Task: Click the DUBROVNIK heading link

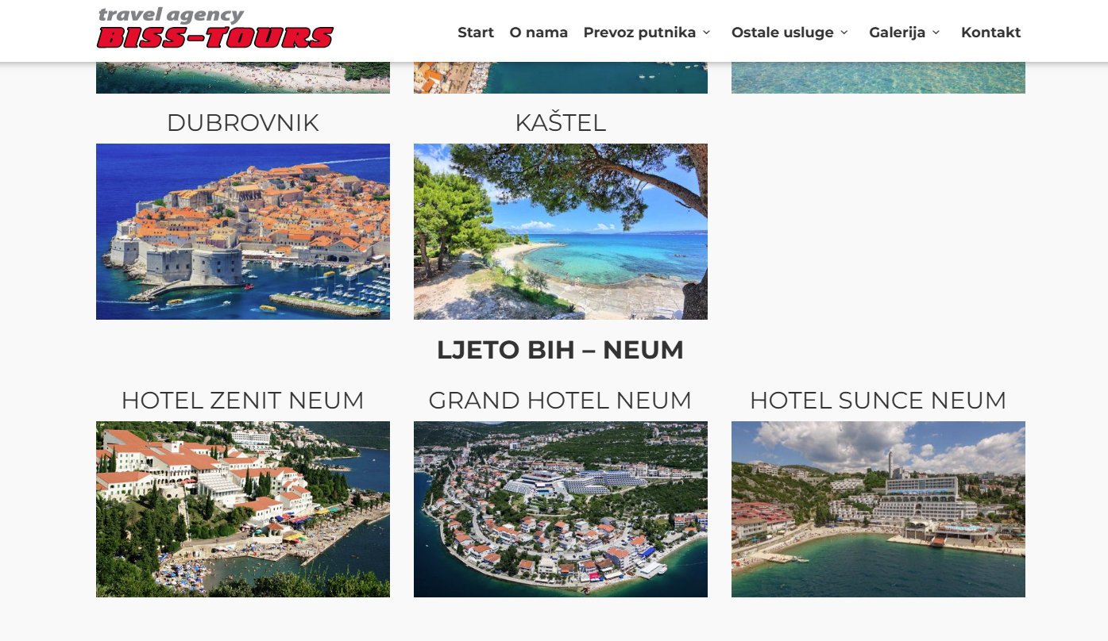Action: (x=243, y=123)
